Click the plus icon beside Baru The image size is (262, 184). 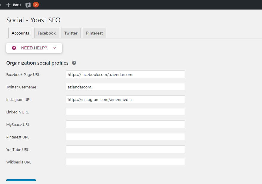pyautogui.click(x=8, y=5)
